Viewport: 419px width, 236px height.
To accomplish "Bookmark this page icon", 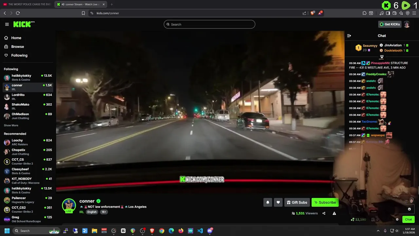I will [x=83, y=13].
